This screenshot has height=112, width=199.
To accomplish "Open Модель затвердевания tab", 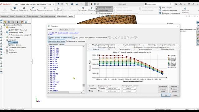I will 131,45.
